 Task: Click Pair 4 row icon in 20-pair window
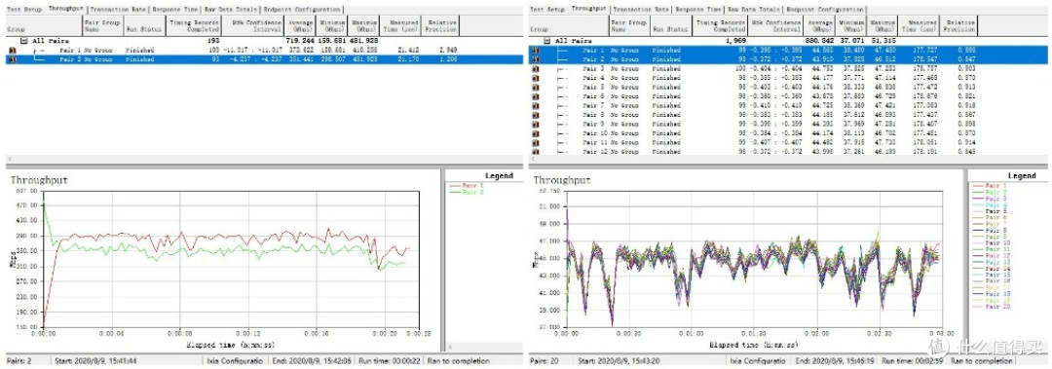point(536,78)
